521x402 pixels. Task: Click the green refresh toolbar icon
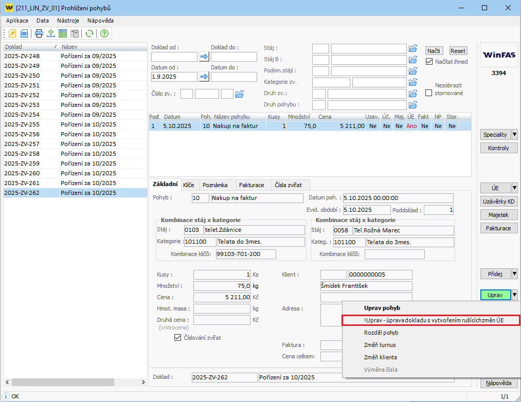[x=89, y=33]
